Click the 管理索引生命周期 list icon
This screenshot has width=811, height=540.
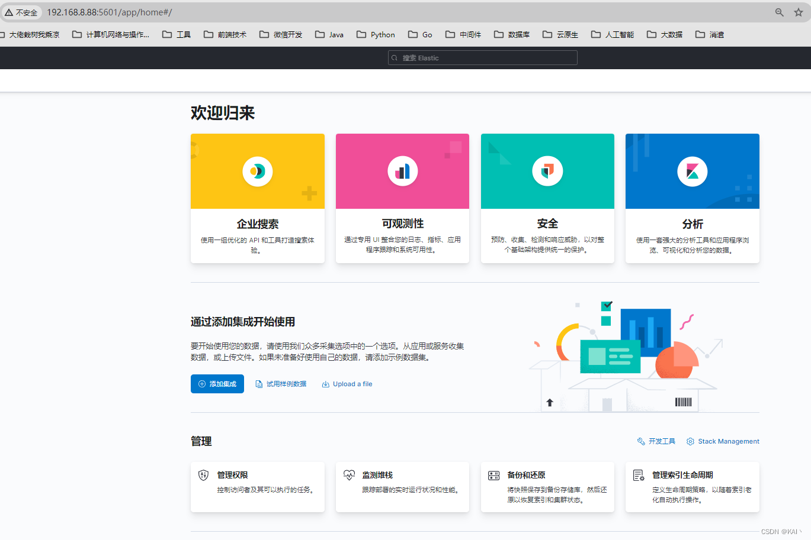[639, 475]
